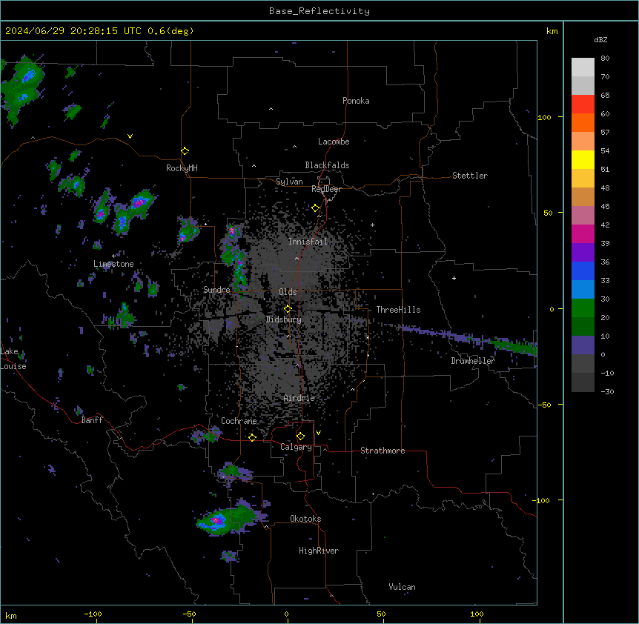Select the Limestone label

[113, 264]
